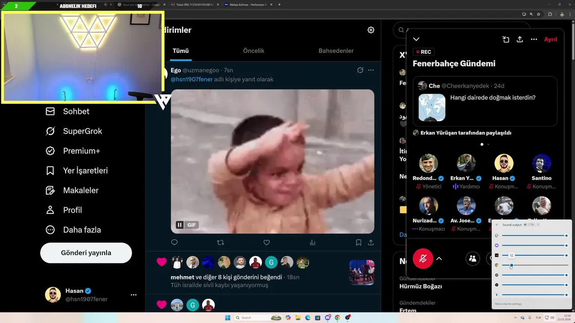Open Discord from taskbar
Viewport: 575px width, 323px height.
pyautogui.click(x=328, y=318)
